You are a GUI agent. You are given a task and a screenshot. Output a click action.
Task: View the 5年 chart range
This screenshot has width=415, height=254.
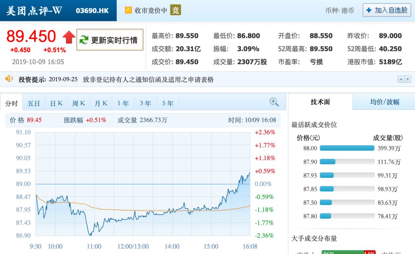[x=168, y=103]
